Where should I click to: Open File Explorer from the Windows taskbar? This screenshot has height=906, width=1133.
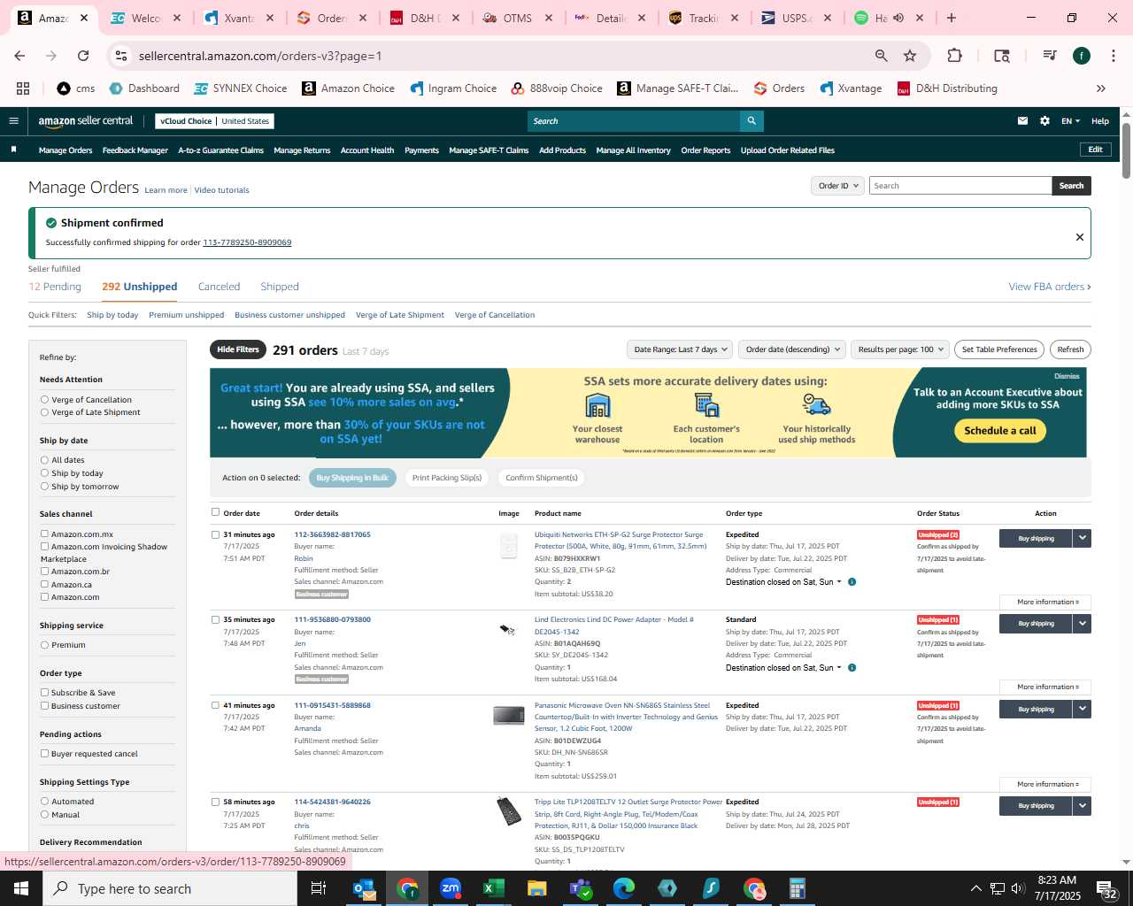[536, 888]
